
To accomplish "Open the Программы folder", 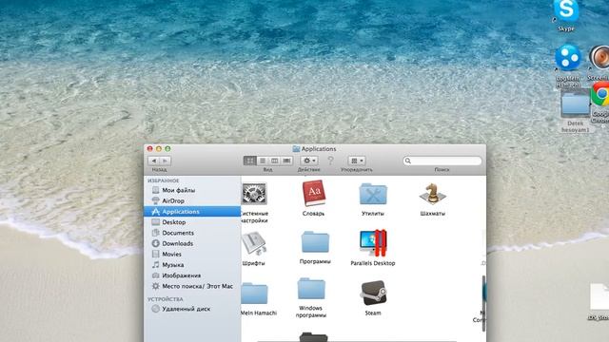I will tap(315, 242).
